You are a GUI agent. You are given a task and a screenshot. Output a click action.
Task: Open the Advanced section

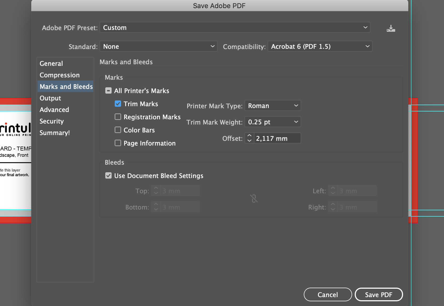pos(65,110)
